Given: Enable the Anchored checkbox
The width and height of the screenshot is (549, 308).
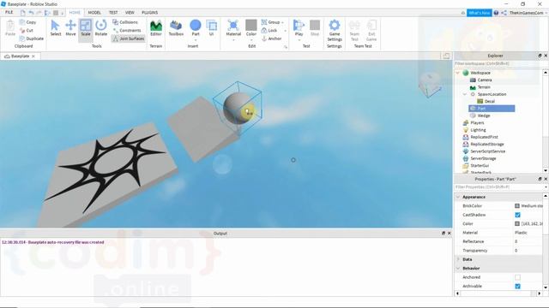Looking at the screenshot, I should pyautogui.click(x=517, y=277).
